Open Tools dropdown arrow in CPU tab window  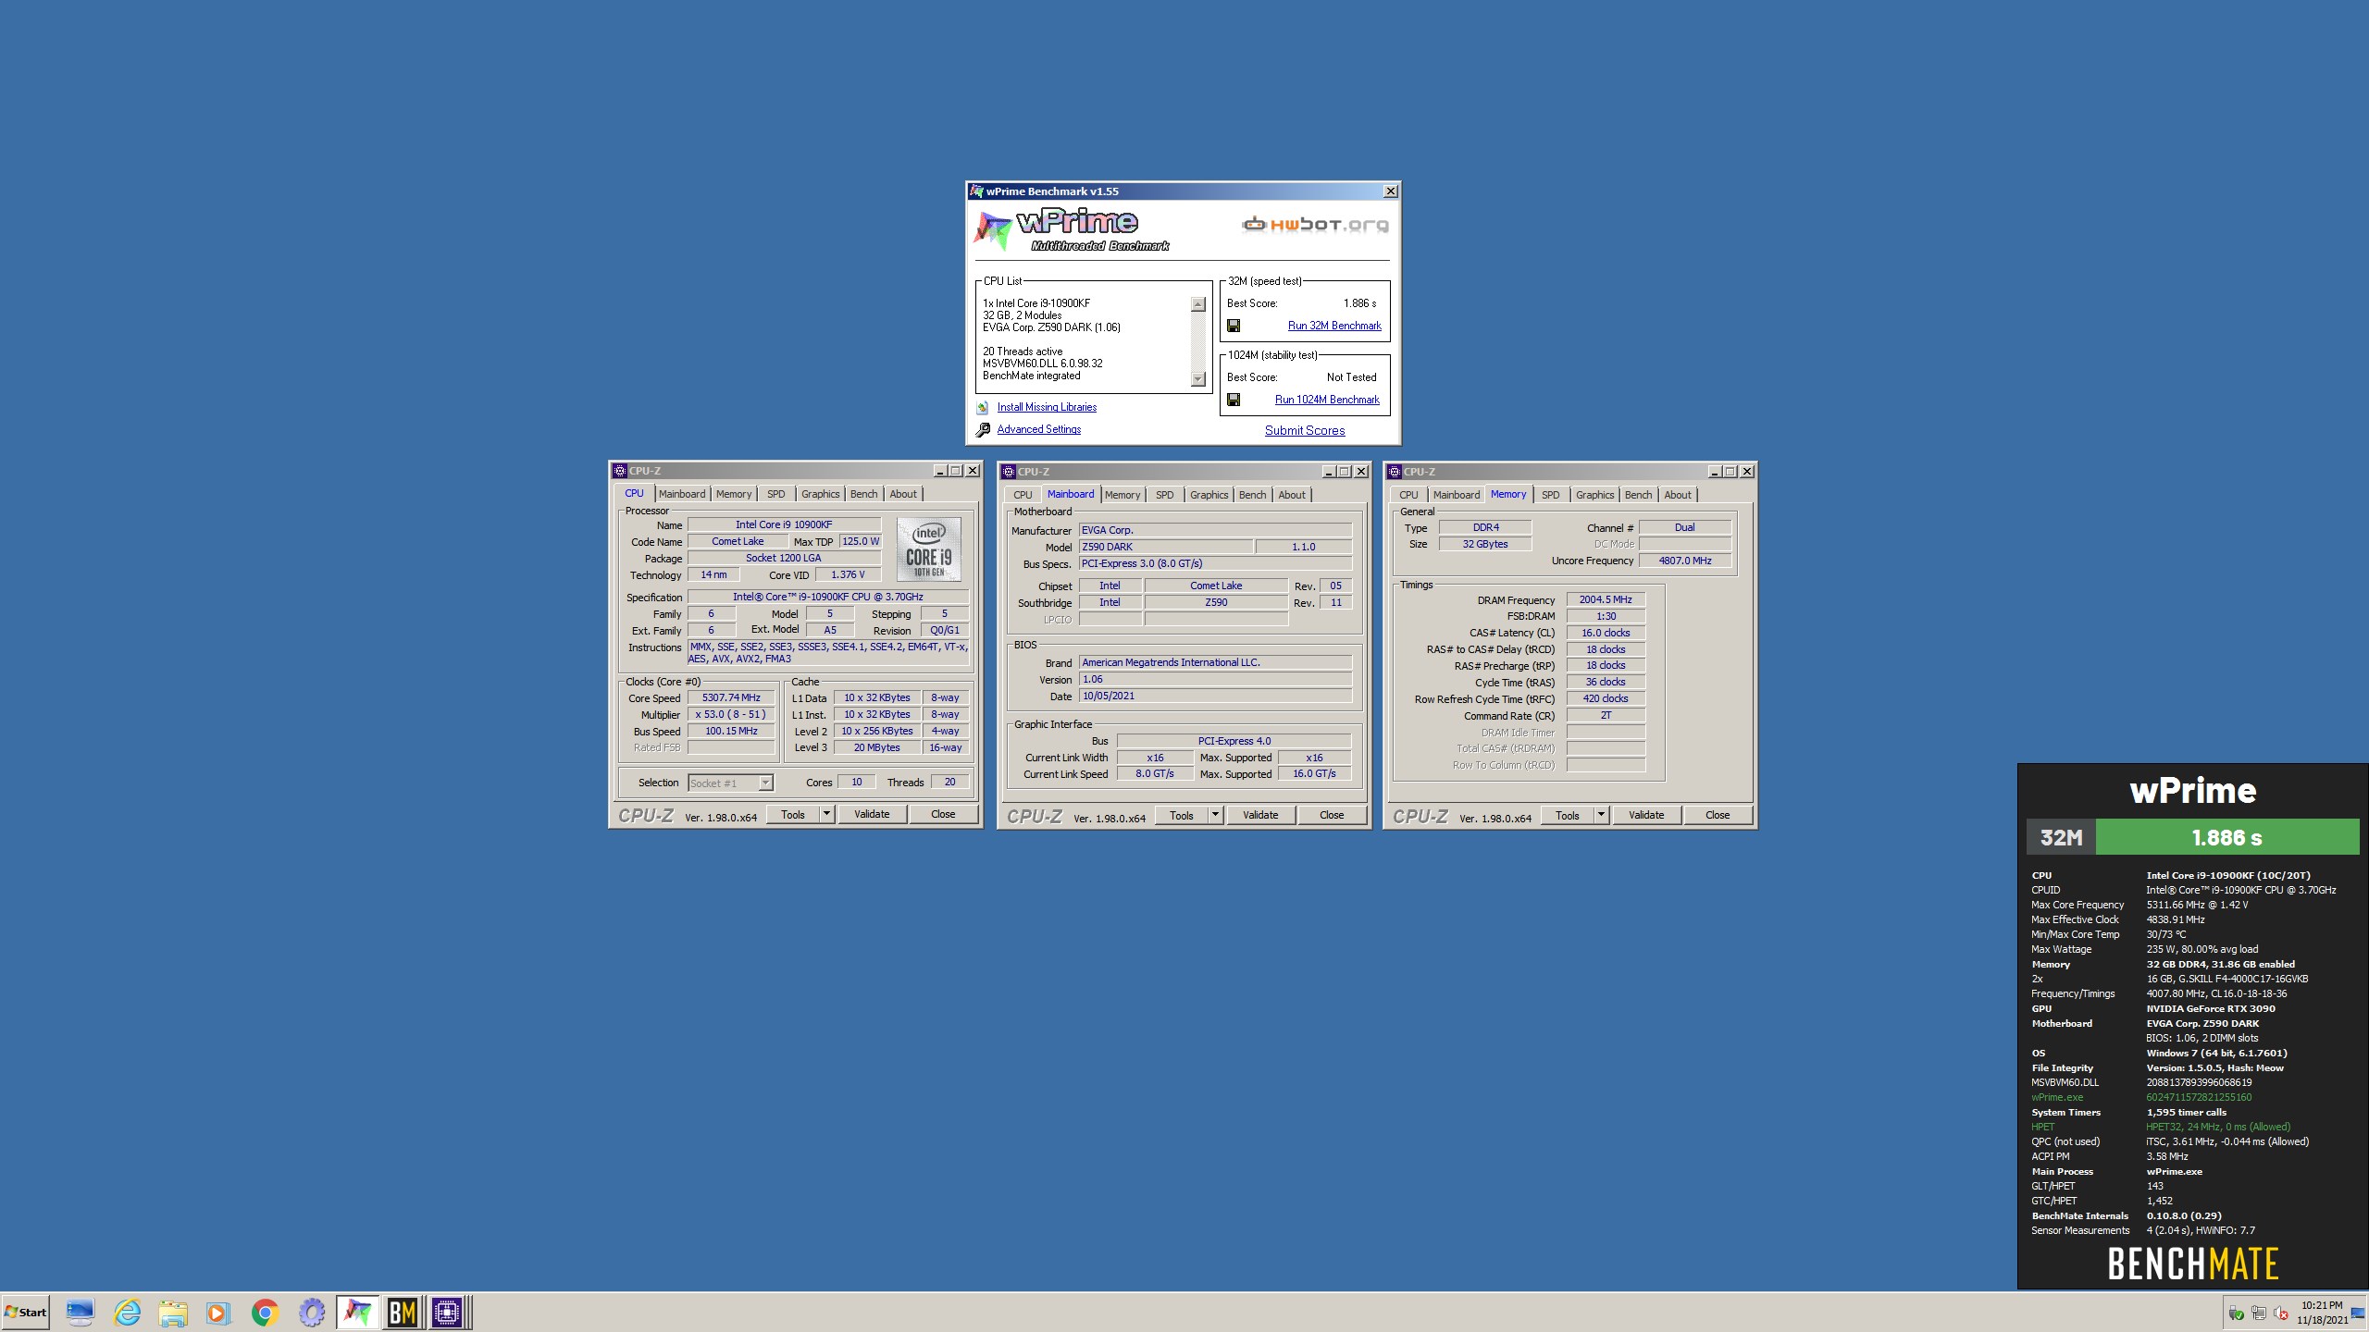coord(826,814)
